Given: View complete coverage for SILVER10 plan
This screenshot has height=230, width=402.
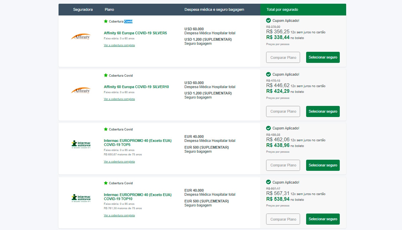Looking at the screenshot, I should pos(119,99).
